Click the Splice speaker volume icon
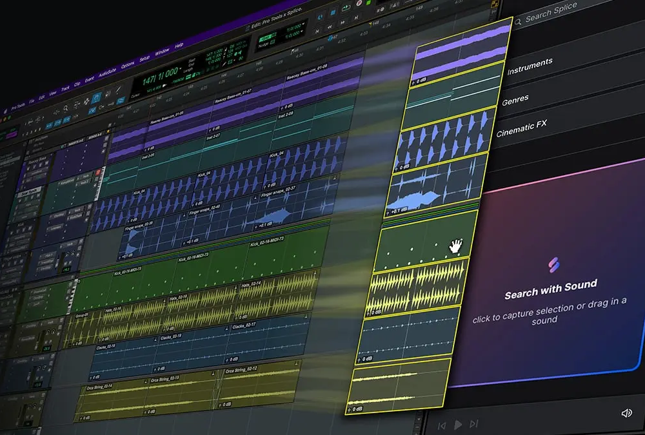The image size is (645, 435). (x=626, y=413)
